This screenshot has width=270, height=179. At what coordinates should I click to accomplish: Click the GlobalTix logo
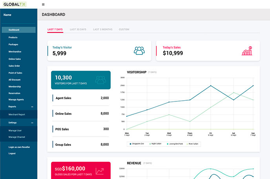click(15, 4)
